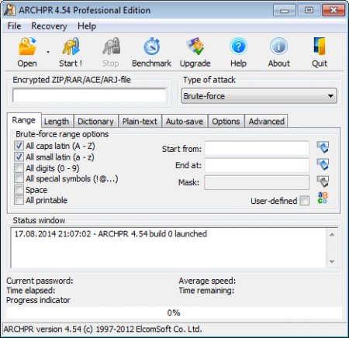Switch to the Auto-save tab
349x338 pixels.
pos(185,121)
